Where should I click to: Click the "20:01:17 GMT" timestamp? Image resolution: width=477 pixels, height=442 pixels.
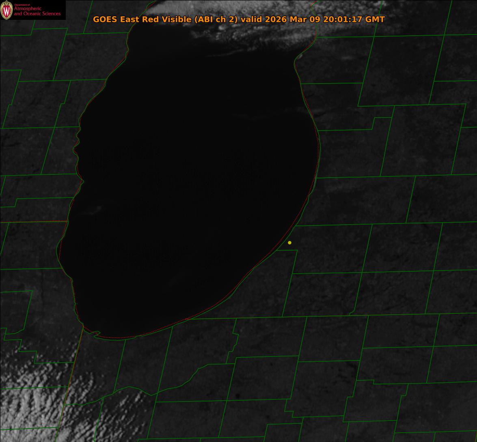click(354, 19)
